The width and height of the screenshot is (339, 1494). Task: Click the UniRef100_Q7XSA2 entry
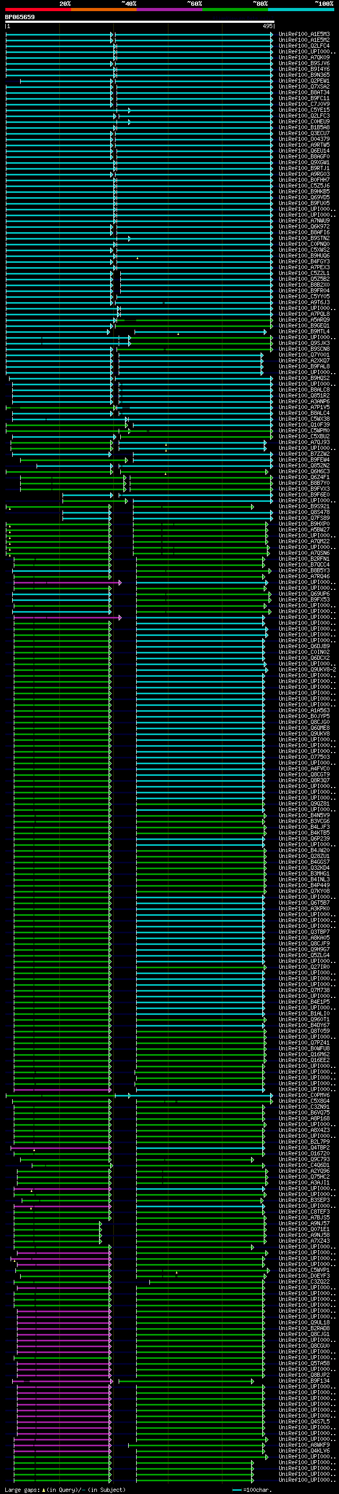(x=304, y=86)
